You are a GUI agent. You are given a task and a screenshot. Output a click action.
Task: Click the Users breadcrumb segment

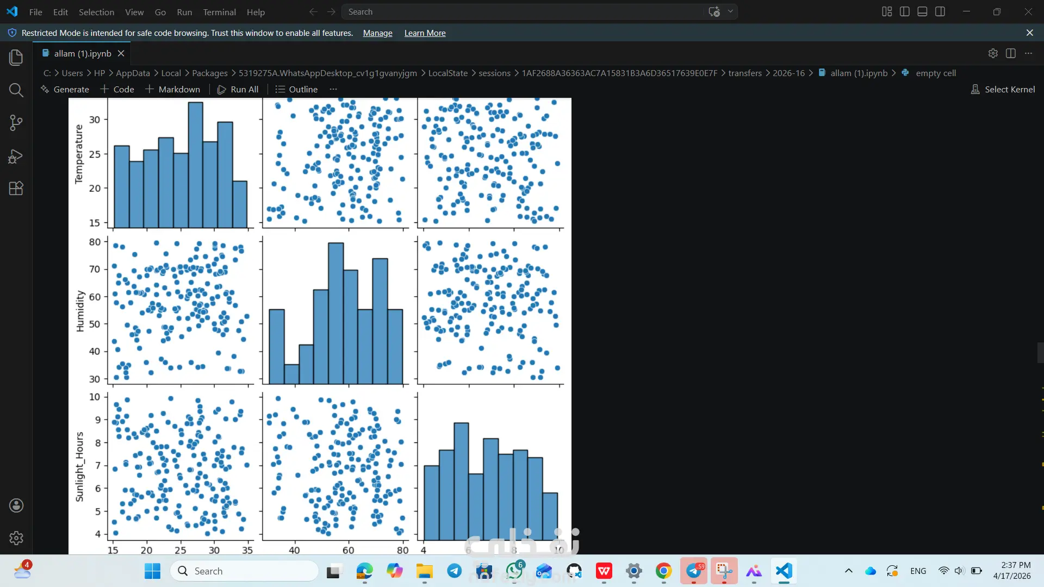click(x=72, y=73)
